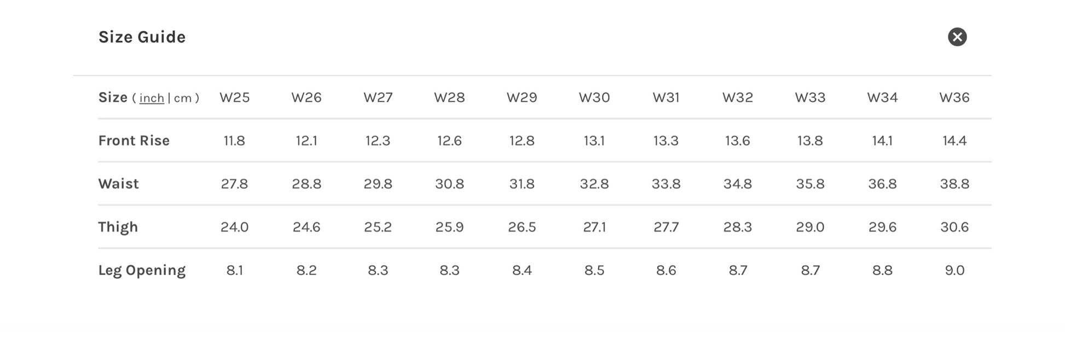Select the W32 size column header
Image resolution: width=1065 pixels, height=339 pixels.
[x=737, y=98]
